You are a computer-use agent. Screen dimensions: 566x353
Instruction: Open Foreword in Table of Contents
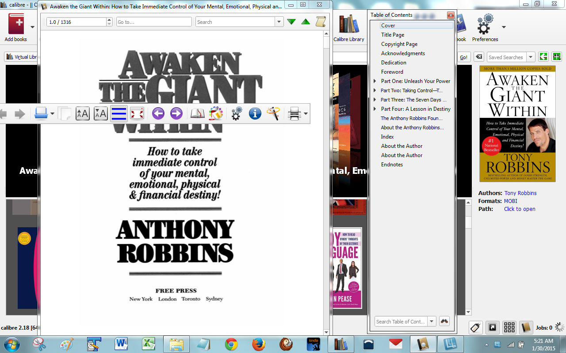point(392,72)
